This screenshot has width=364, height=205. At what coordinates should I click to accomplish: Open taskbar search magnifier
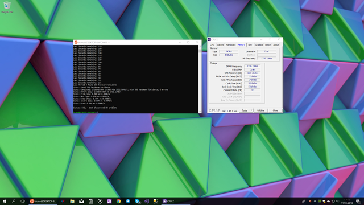14,201
